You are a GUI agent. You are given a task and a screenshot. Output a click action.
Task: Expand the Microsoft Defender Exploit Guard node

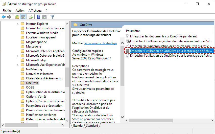click(x=18, y=56)
